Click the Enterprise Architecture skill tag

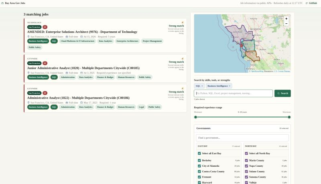pos(127,41)
